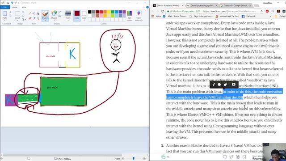Click Redo in Paint title bar
The height and width of the screenshot is (161, 286).
tap(16, 3)
